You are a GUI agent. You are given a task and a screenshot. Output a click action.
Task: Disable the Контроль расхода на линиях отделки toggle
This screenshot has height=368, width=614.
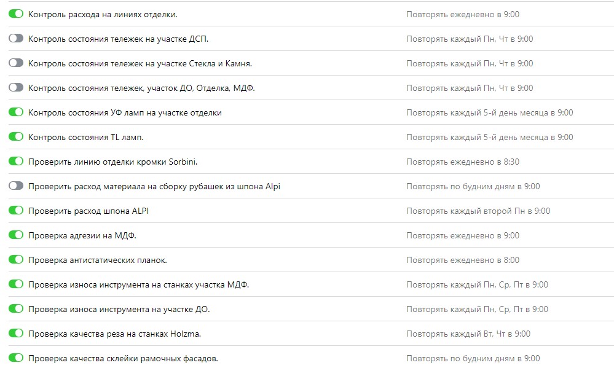pos(16,14)
